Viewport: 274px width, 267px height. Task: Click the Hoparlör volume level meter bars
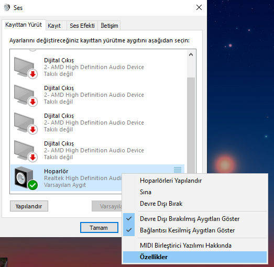[x=178, y=170]
